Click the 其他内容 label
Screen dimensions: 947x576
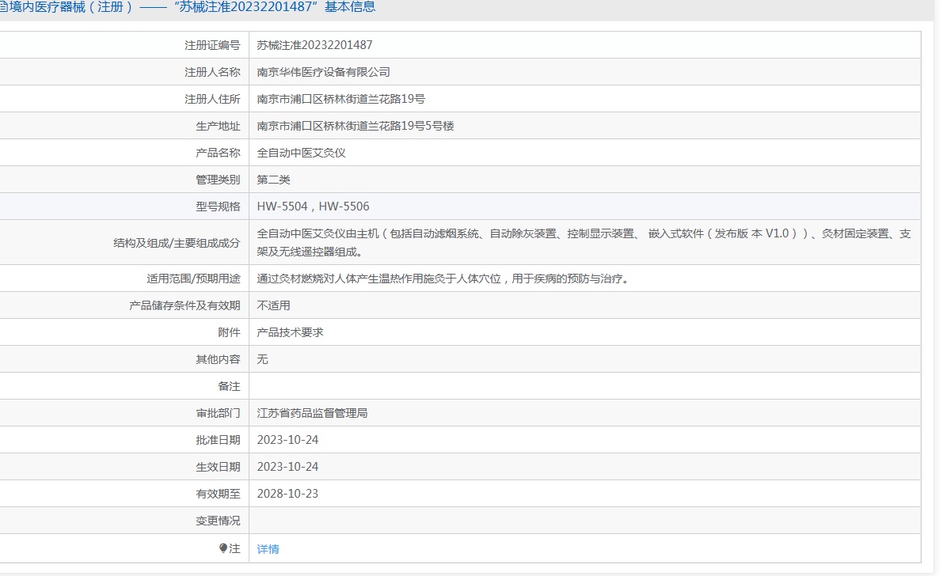click(218, 359)
